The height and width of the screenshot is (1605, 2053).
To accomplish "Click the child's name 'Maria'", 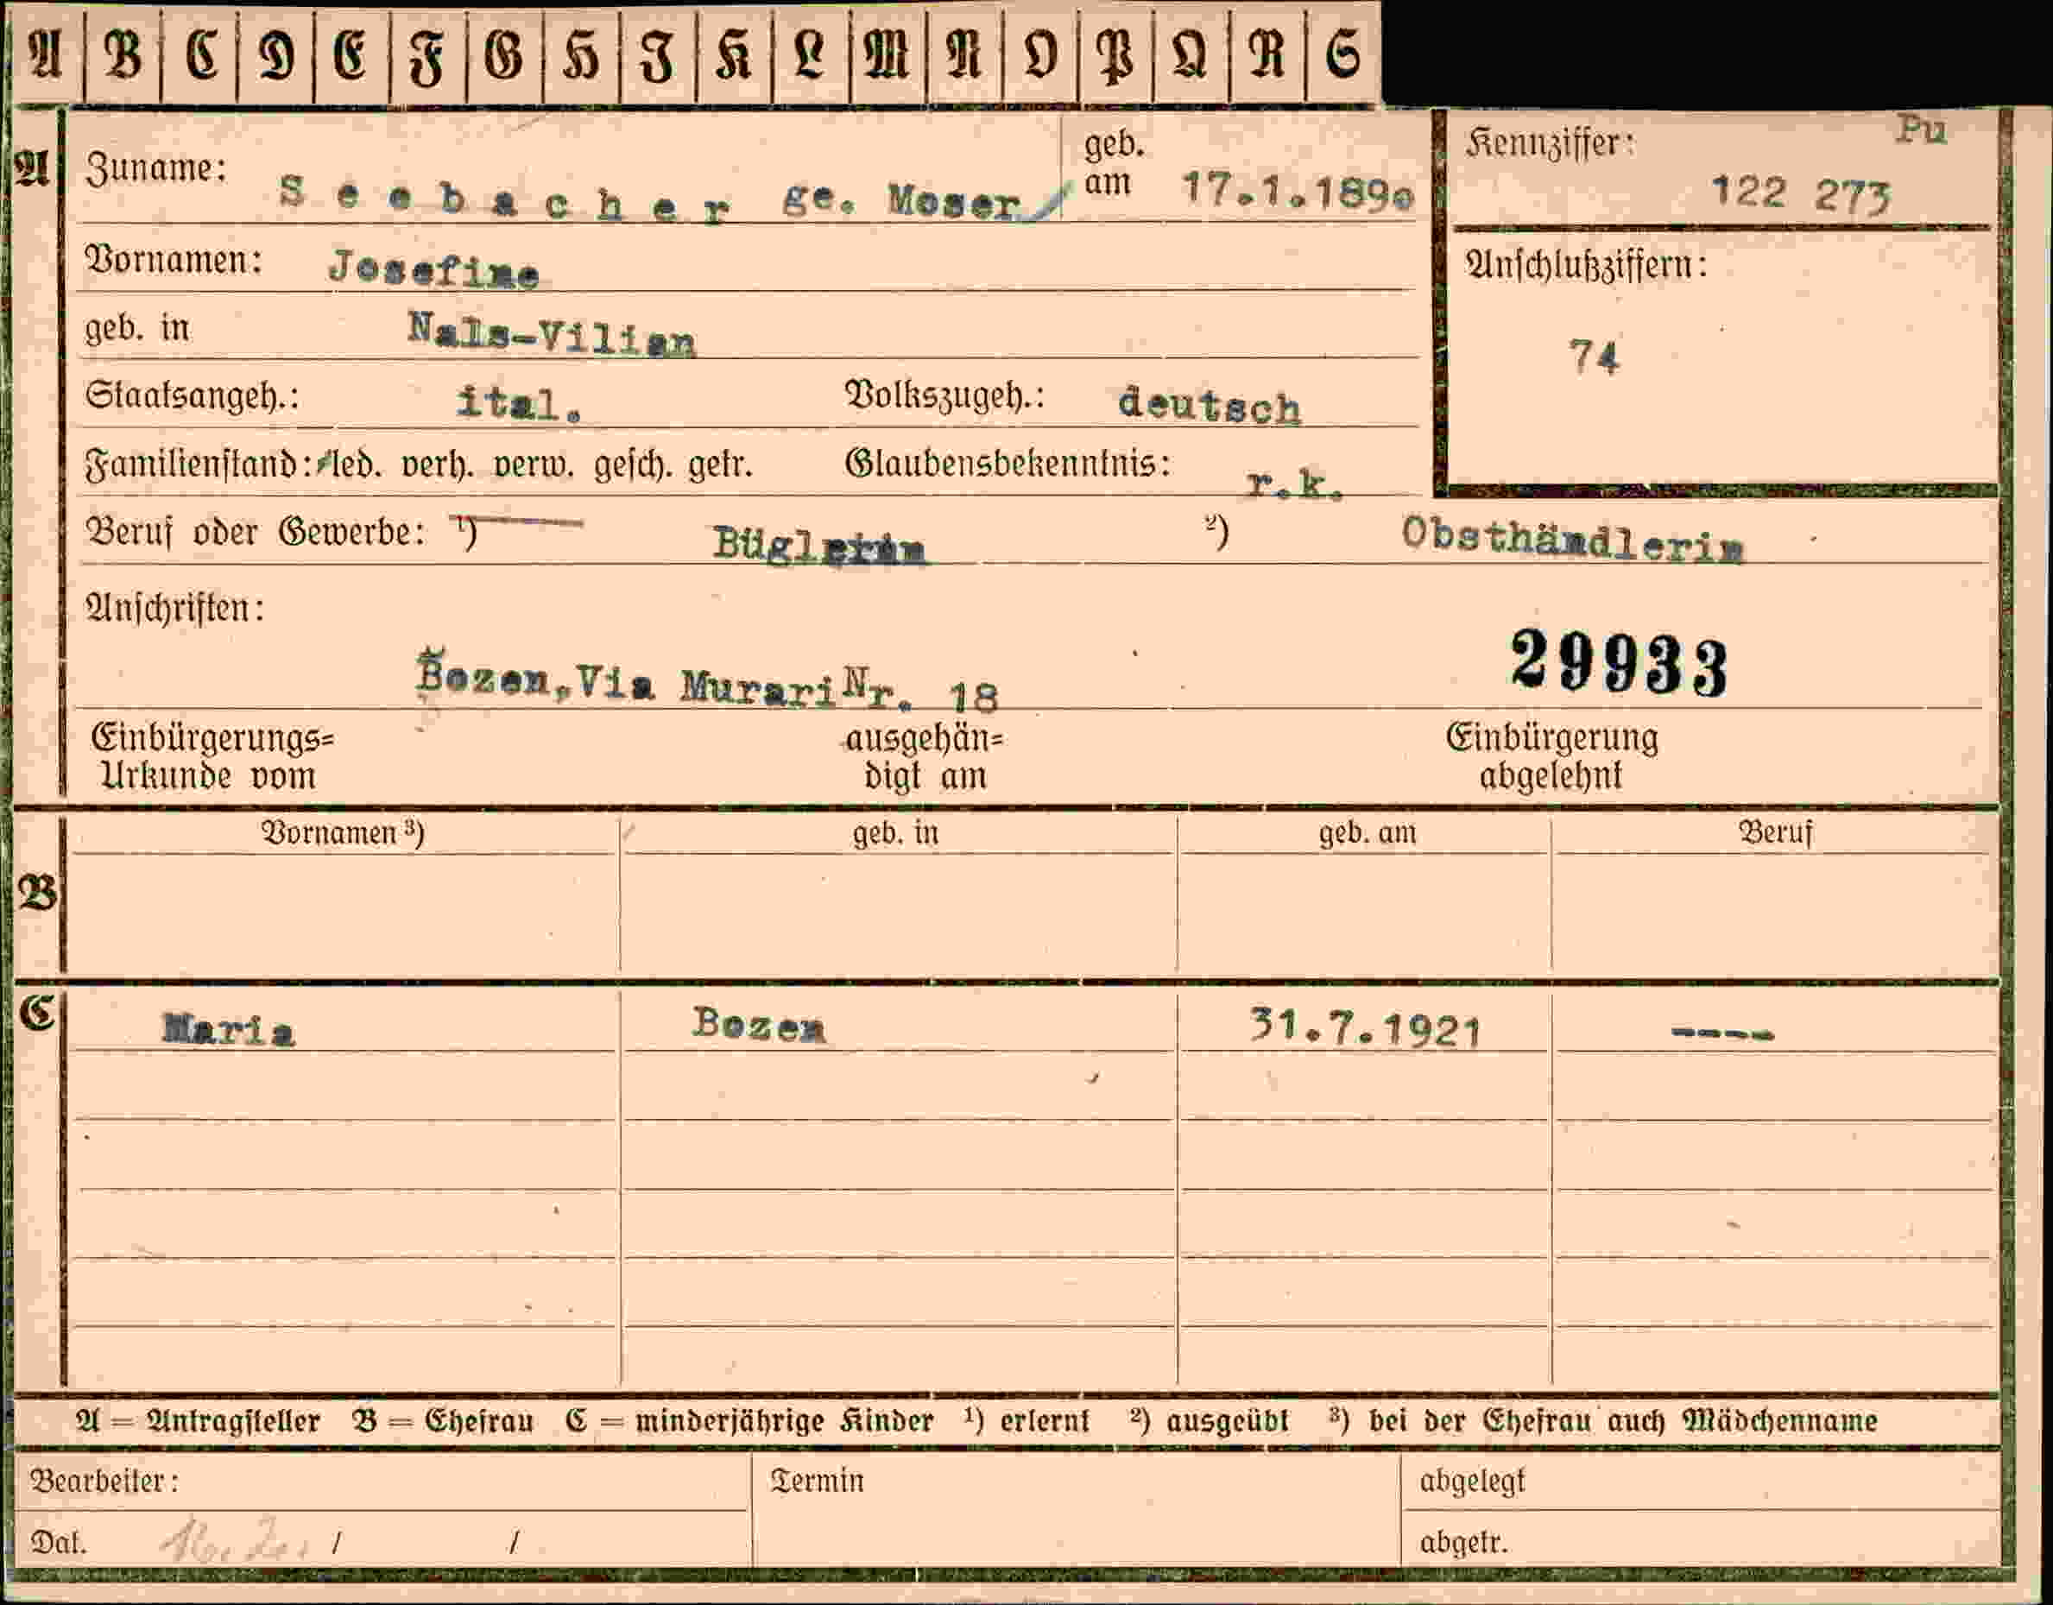I will pos(229,1030).
